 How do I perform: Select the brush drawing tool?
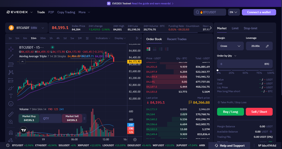[x=11, y=88]
